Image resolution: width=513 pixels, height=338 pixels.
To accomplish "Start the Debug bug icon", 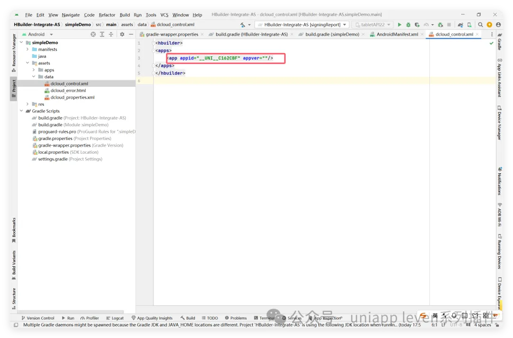I will [x=408, y=25].
